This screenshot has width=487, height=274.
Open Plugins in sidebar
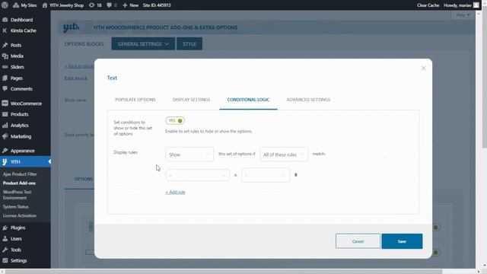tap(18, 228)
